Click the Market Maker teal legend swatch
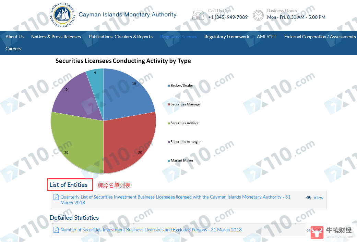The height and width of the screenshot is (242, 357). point(169,161)
